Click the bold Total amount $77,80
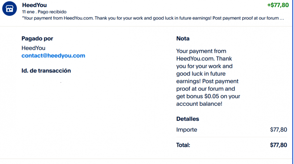This screenshot has height=164, width=294. pos(278,145)
